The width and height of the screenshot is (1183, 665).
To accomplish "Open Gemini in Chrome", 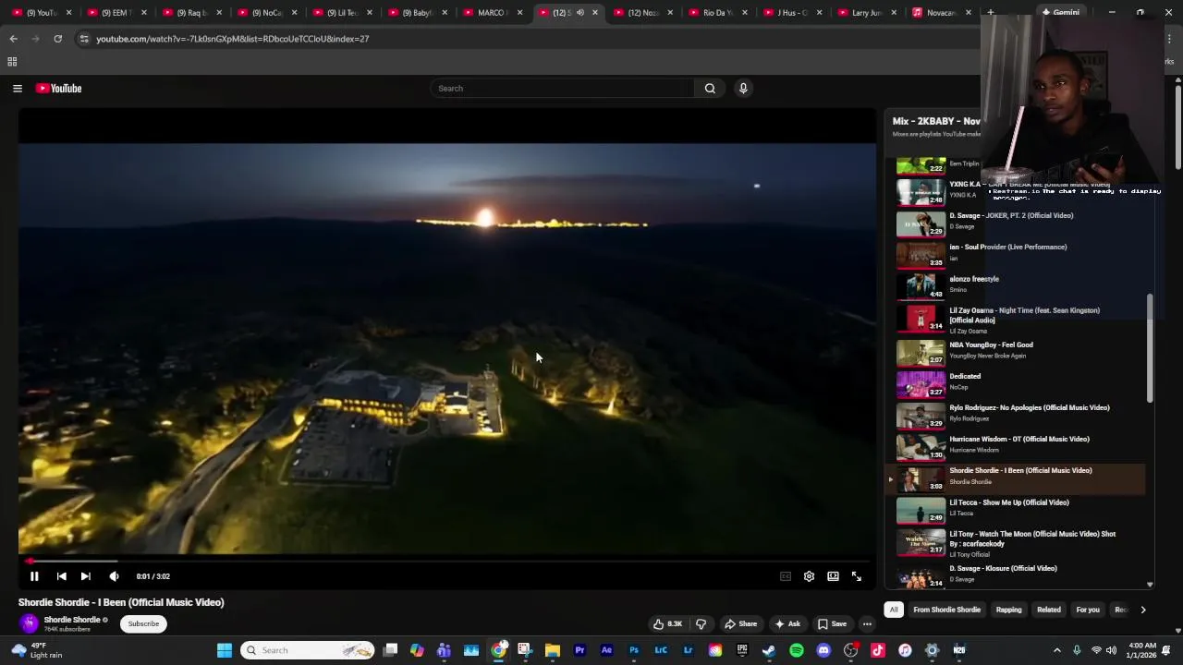I will pyautogui.click(x=1060, y=13).
